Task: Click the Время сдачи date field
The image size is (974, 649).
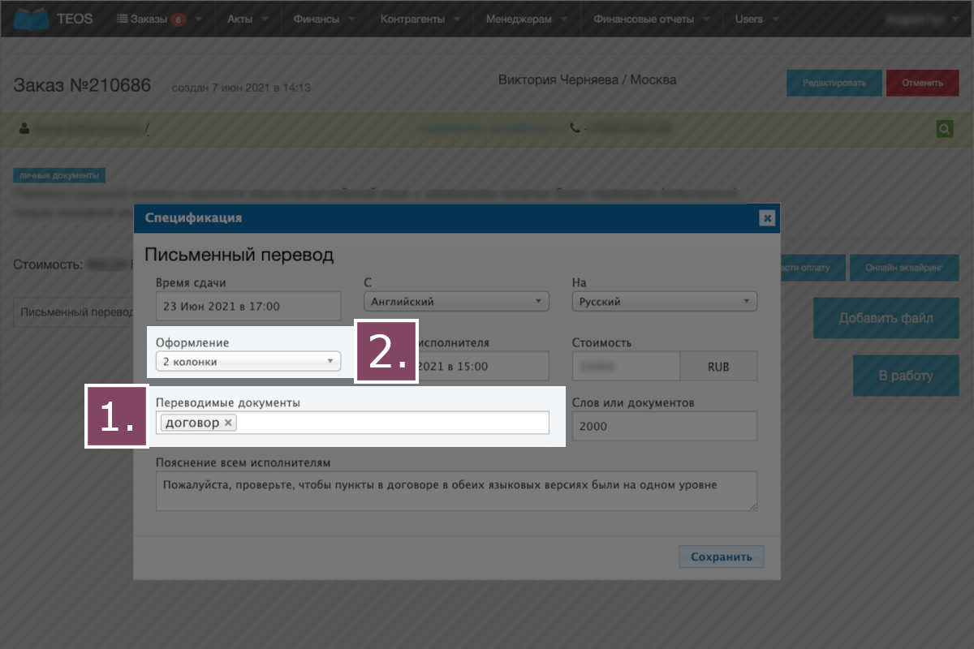Action: [x=248, y=307]
